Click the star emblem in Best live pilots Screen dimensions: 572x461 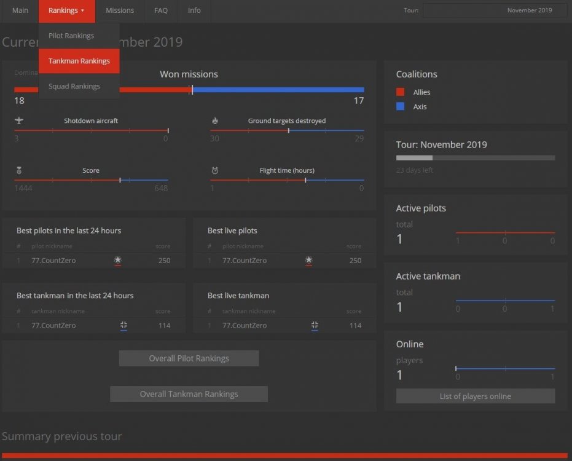(308, 261)
